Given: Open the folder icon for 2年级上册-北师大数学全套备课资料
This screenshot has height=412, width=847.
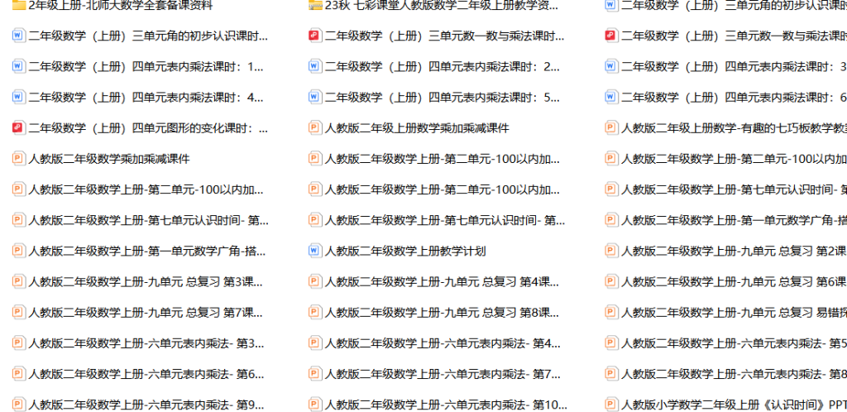Looking at the screenshot, I should tap(18, 6).
